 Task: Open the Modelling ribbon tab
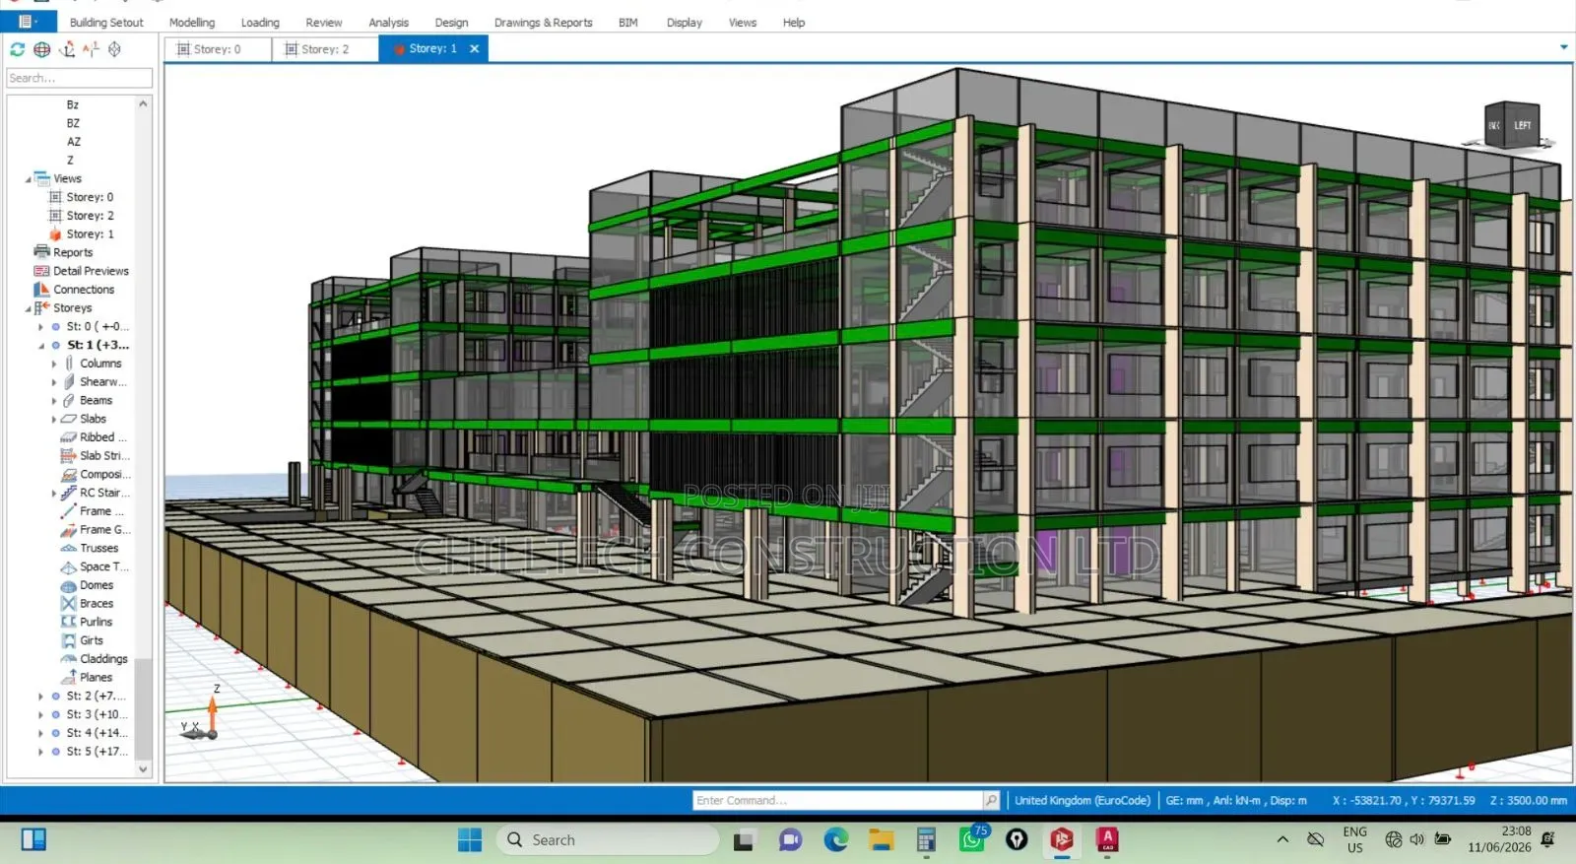coord(192,23)
